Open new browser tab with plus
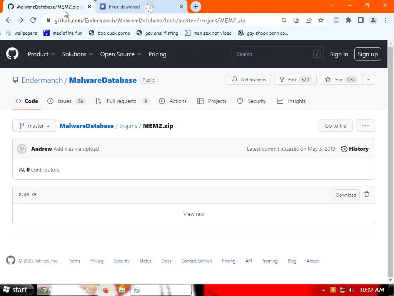The width and height of the screenshot is (394, 296). click(x=196, y=7)
